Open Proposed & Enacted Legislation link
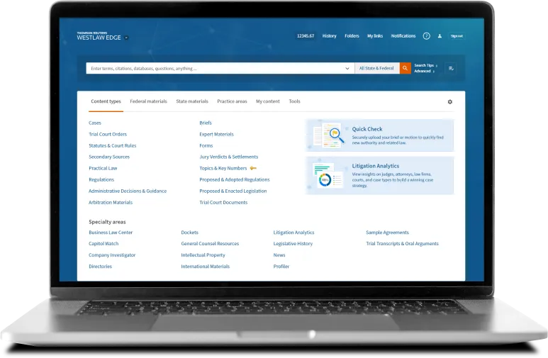 click(233, 191)
